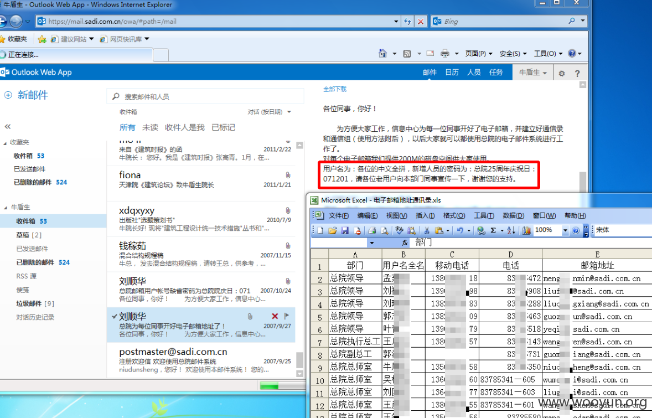Open IE 工具(O) menu dropdown
652x418 pixels.
[x=548, y=54]
